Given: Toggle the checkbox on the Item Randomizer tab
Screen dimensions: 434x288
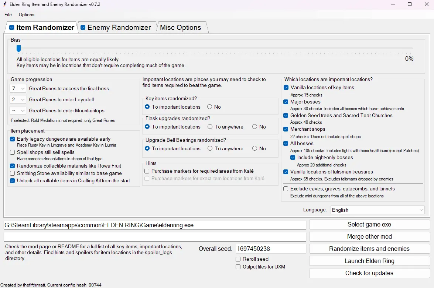Looking at the screenshot, I should [x=11, y=27].
